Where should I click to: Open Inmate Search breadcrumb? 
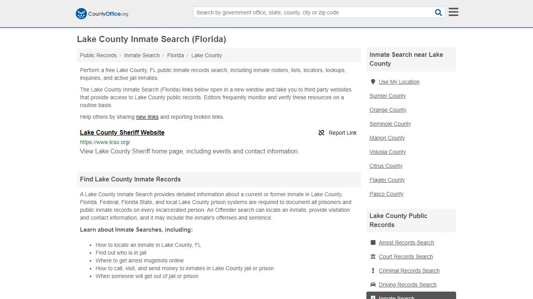click(142, 55)
